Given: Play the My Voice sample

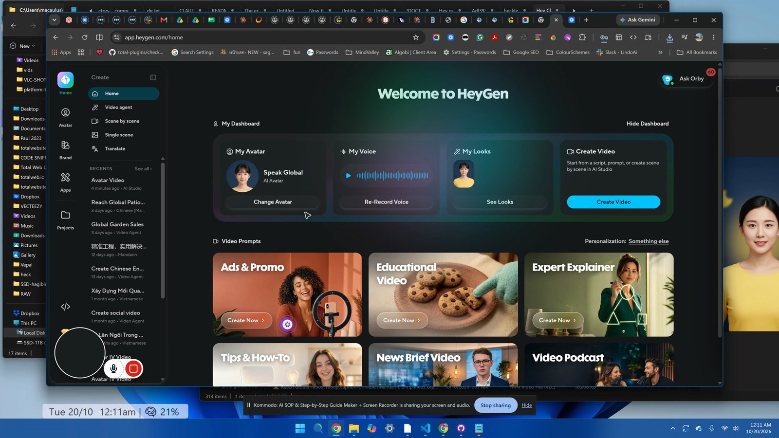Looking at the screenshot, I should coord(348,176).
